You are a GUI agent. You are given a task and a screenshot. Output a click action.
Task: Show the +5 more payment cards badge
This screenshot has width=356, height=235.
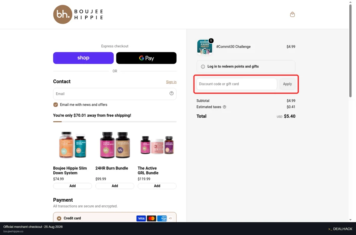(x=170, y=218)
